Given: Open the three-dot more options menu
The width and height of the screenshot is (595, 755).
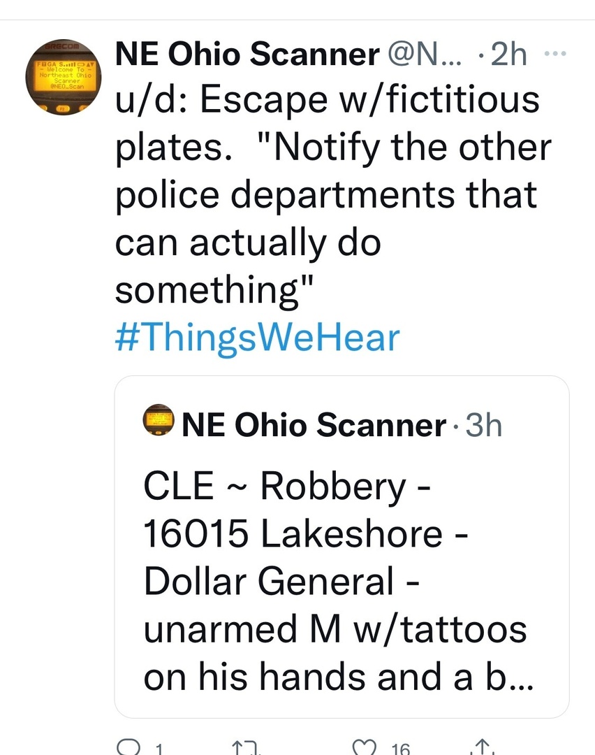Looking at the screenshot, I should [x=555, y=53].
